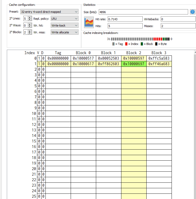Increase the 2^N Lines spinner value
196x199 pixels.
coord(30,17)
